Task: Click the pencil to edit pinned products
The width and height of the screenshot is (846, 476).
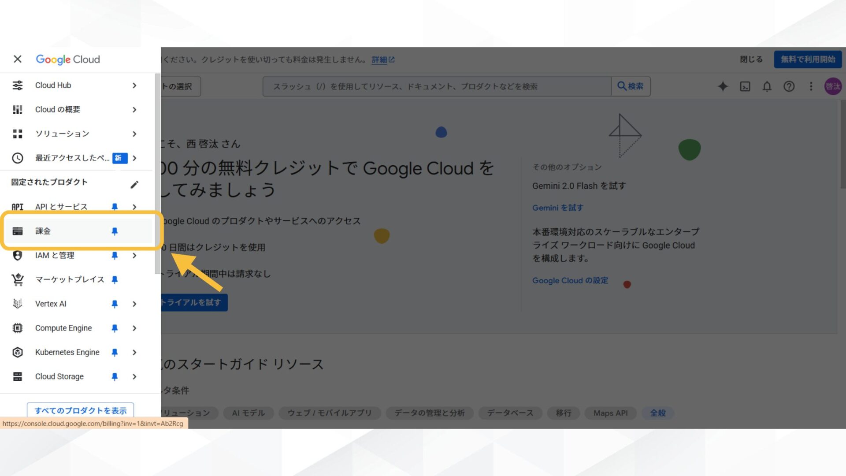Action: tap(135, 184)
